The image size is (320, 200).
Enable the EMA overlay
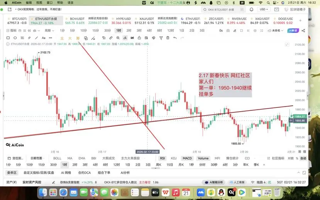pos(81,158)
